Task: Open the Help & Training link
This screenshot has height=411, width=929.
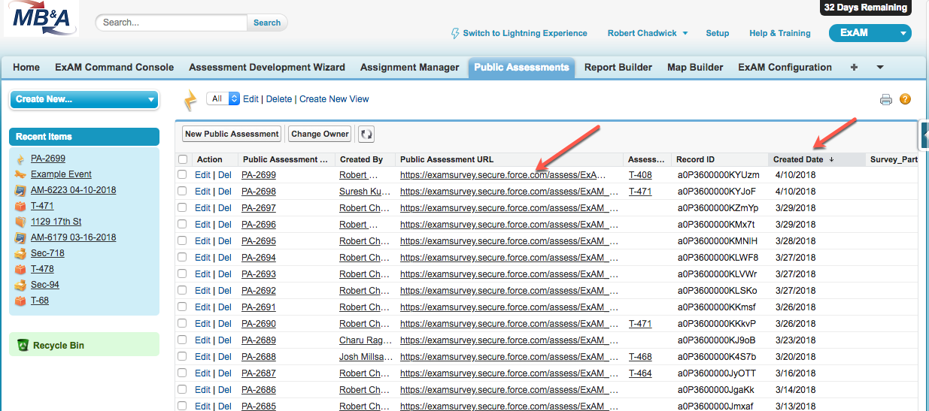Action: coord(780,33)
